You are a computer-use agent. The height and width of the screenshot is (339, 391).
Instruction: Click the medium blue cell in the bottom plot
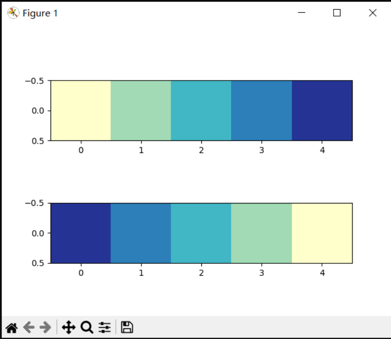tap(141, 233)
